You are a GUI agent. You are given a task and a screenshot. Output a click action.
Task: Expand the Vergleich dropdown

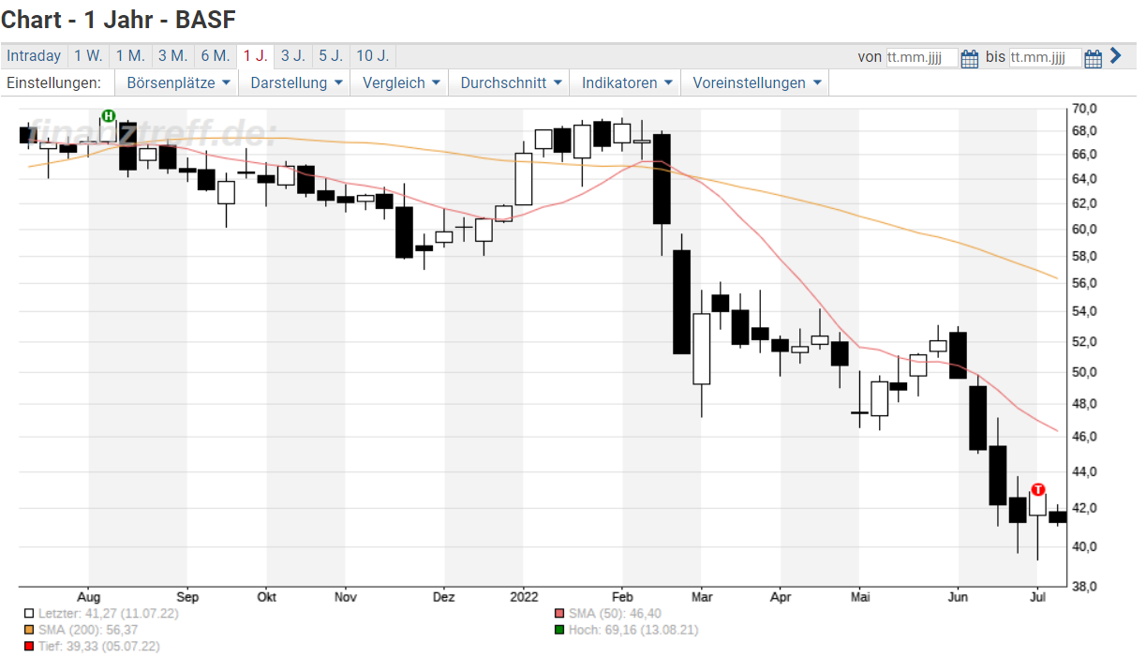coord(400,82)
